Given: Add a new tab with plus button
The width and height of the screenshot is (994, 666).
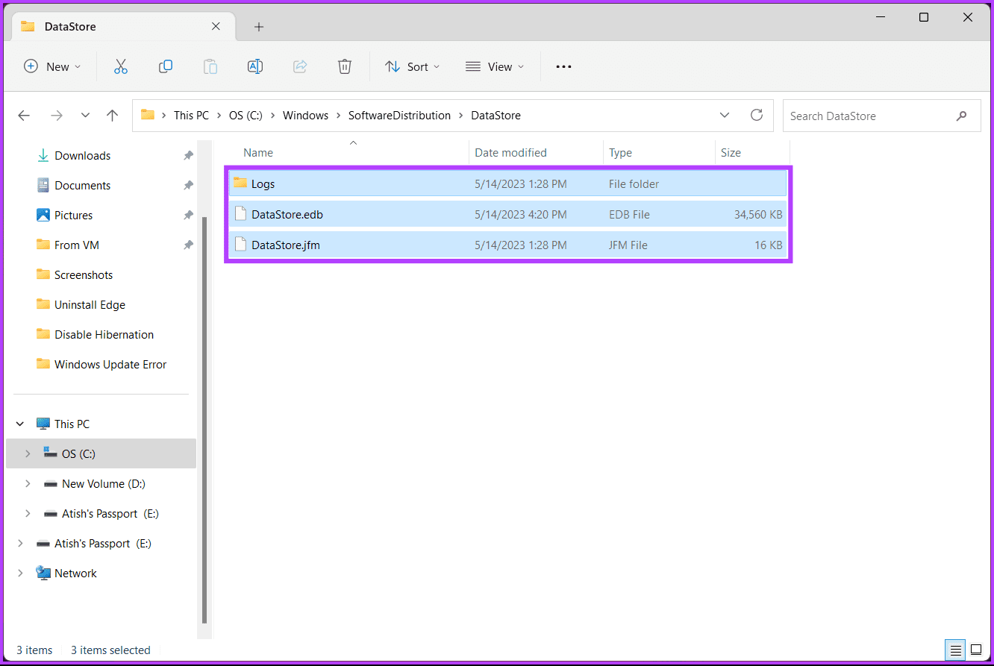Looking at the screenshot, I should (x=259, y=27).
